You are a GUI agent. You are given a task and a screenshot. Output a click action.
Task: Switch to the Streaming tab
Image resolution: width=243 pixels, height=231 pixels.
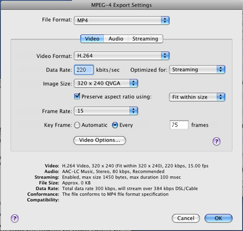click(145, 38)
